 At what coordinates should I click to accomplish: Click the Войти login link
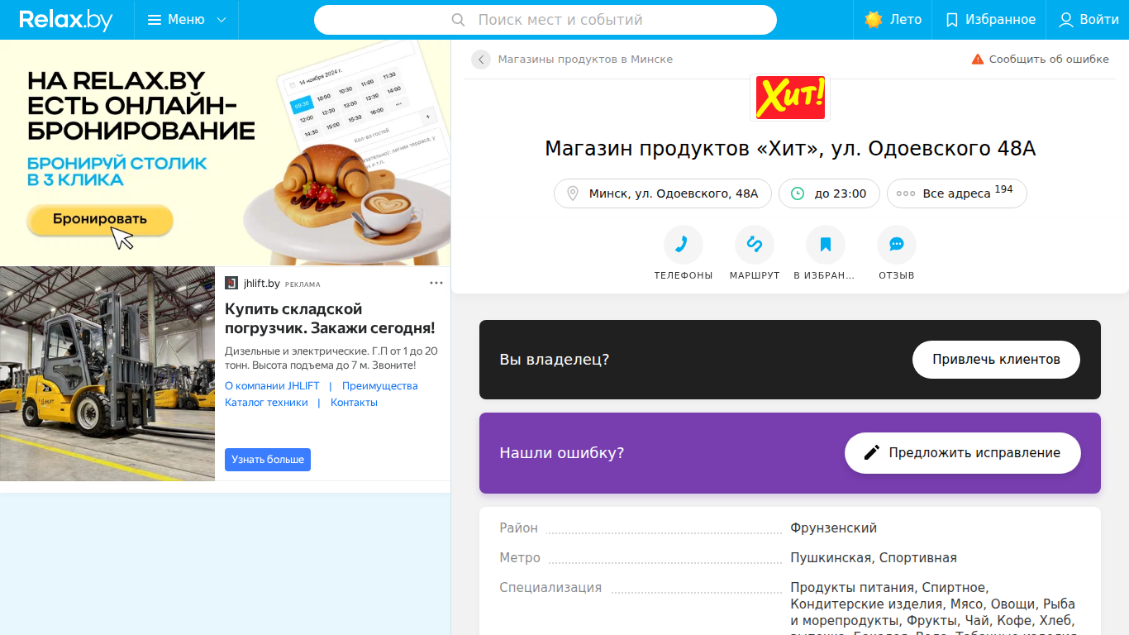(1089, 20)
